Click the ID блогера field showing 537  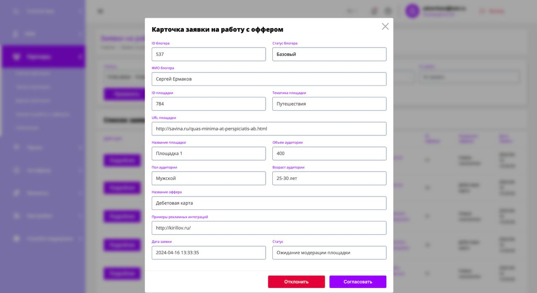point(209,54)
